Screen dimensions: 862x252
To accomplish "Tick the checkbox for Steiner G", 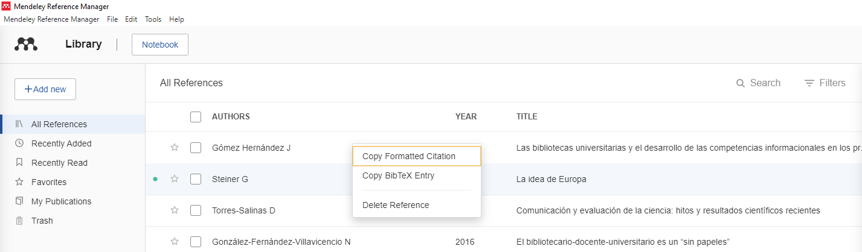I will tap(196, 179).
